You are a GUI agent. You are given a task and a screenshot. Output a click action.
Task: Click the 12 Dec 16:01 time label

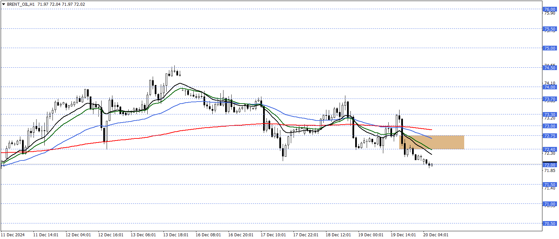pos(111,235)
